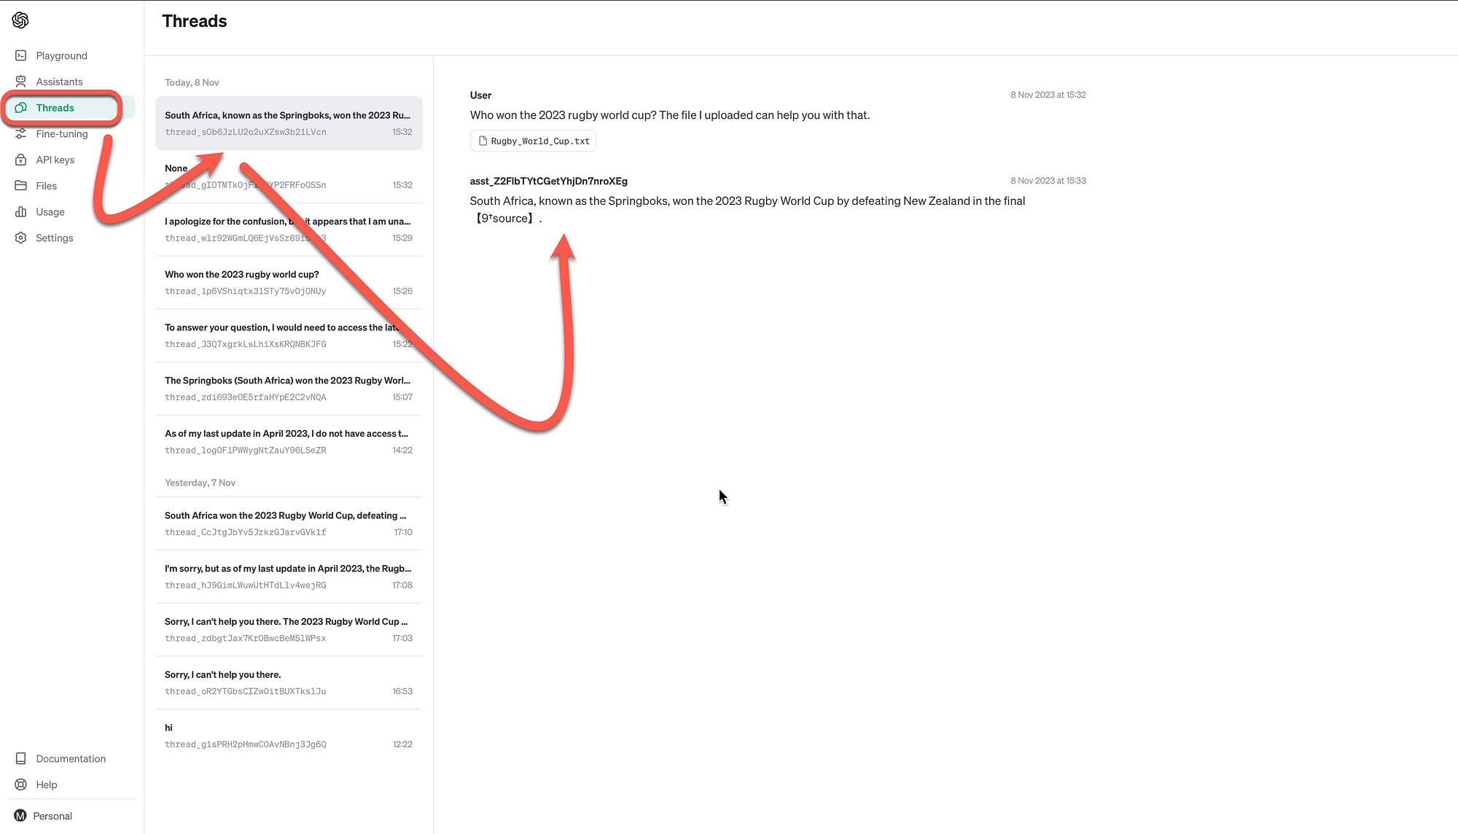The height and width of the screenshot is (834, 1458).
Task: Open the Files section
Action: pyautogui.click(x=46, y=185)
